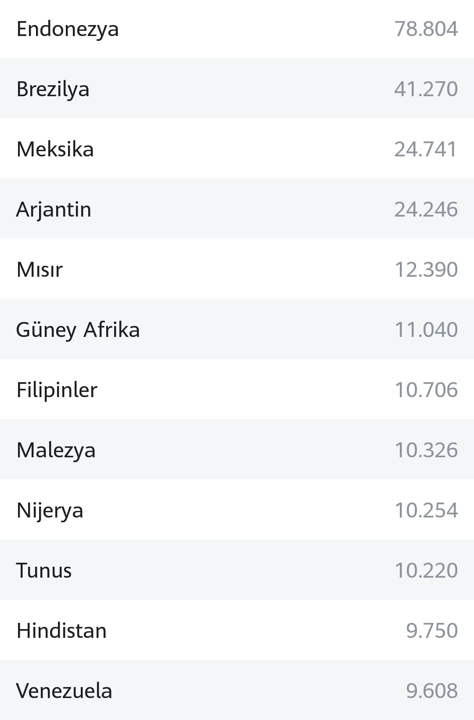
Task: Select the Filipinler row
Action: (x=237, y=389)
